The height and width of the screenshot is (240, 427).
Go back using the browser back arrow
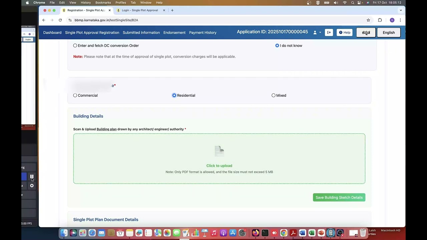[44, 20]
